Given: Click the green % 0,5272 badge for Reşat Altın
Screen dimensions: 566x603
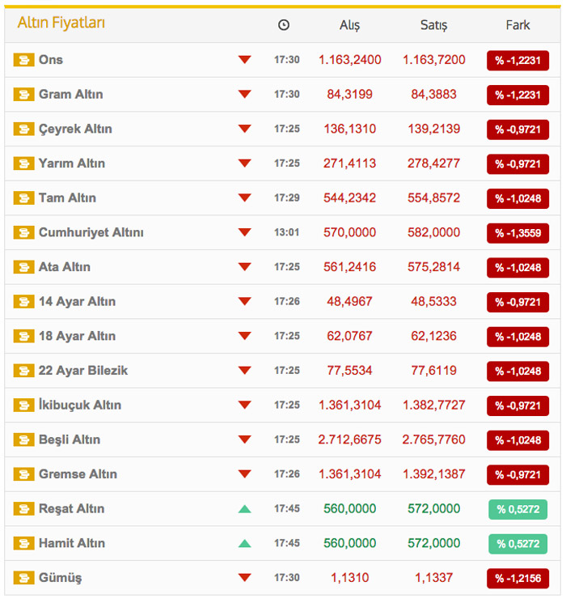Looking at the screenshot, I should [517, 509].
